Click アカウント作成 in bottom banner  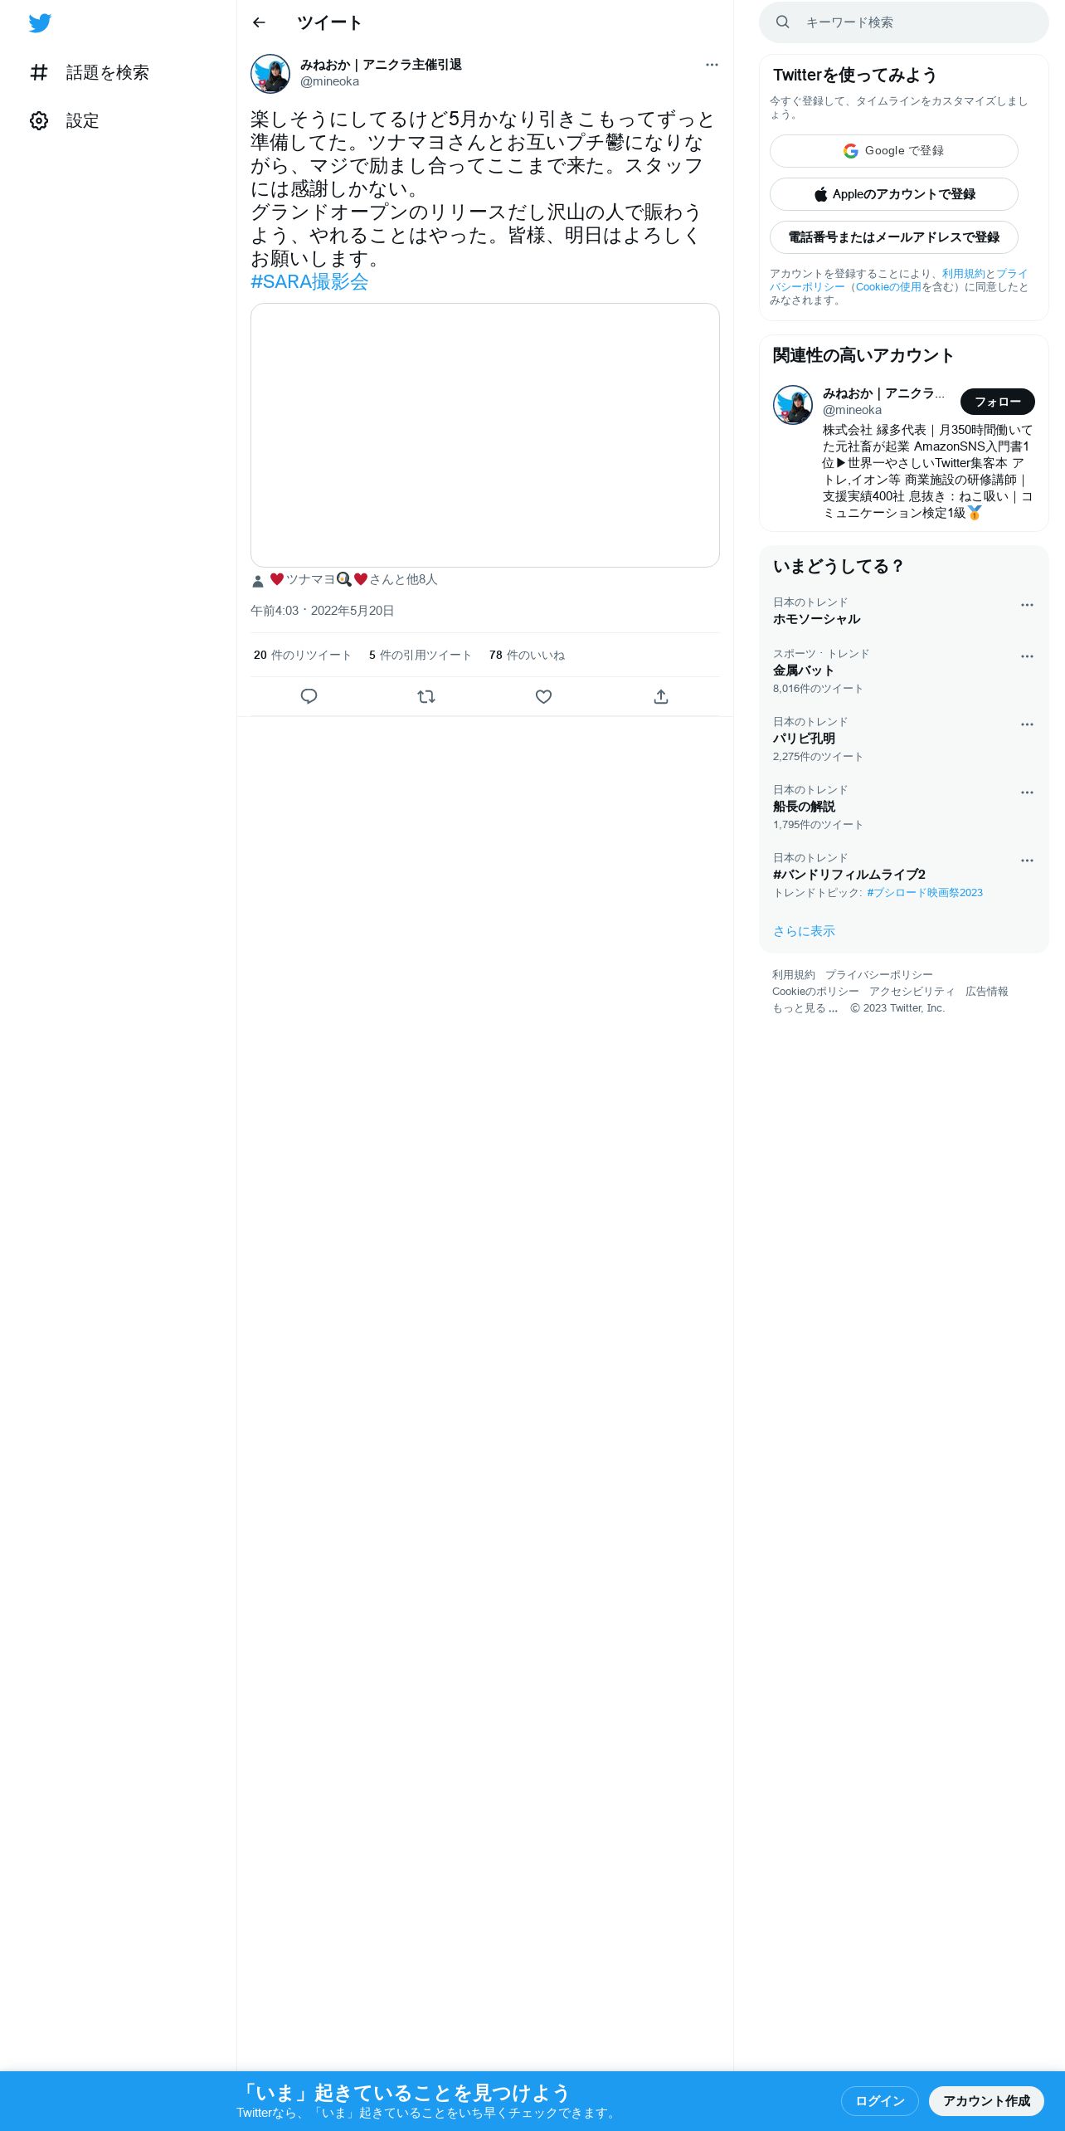tap(986, 2101)
